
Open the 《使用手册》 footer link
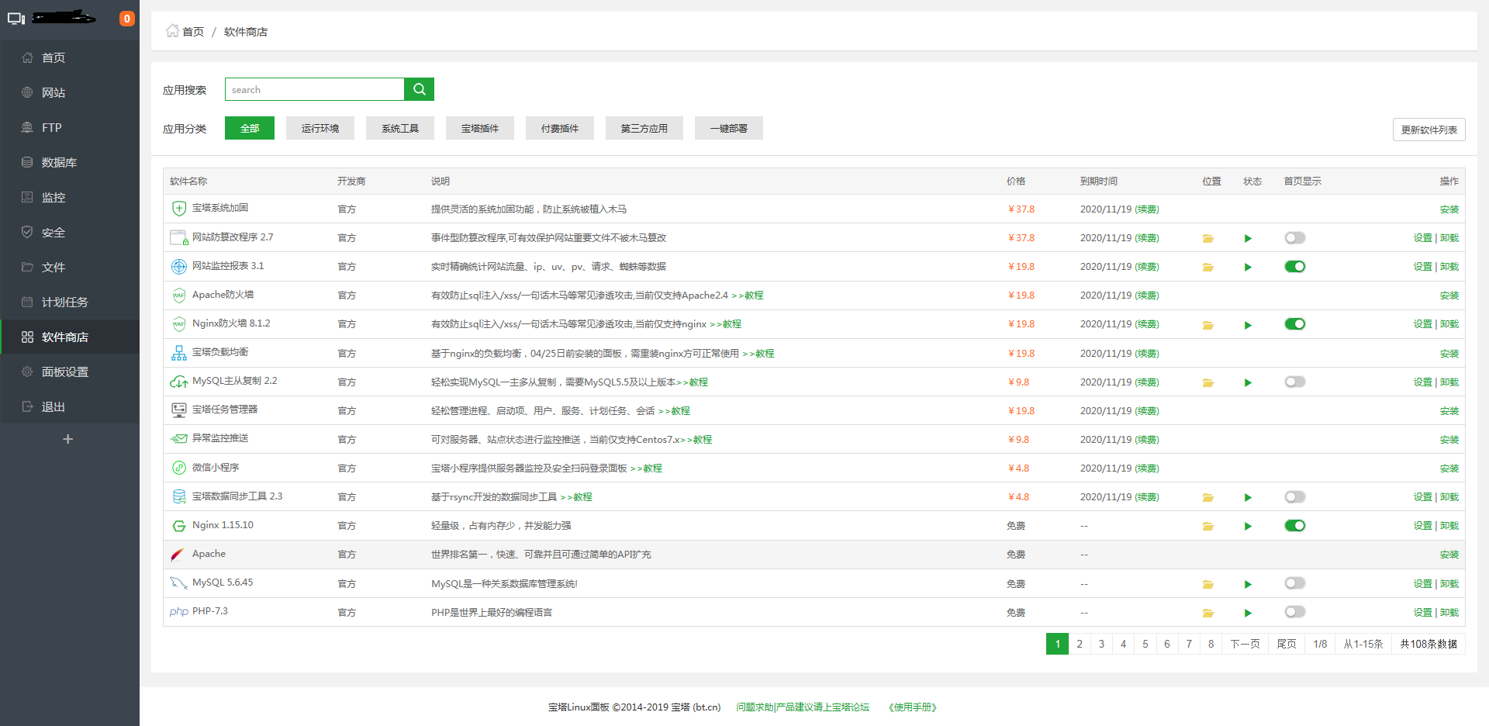tap(913, 707)
